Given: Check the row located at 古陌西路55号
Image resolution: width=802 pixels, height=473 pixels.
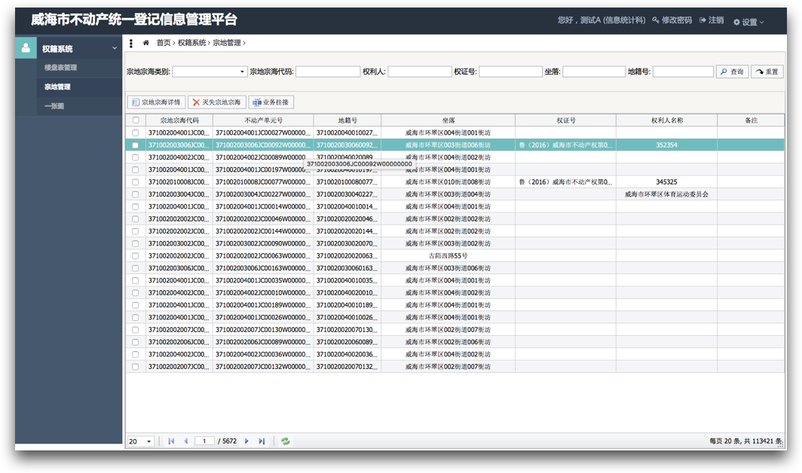Looking at the screenshot, I should click(x=136, y=255).
